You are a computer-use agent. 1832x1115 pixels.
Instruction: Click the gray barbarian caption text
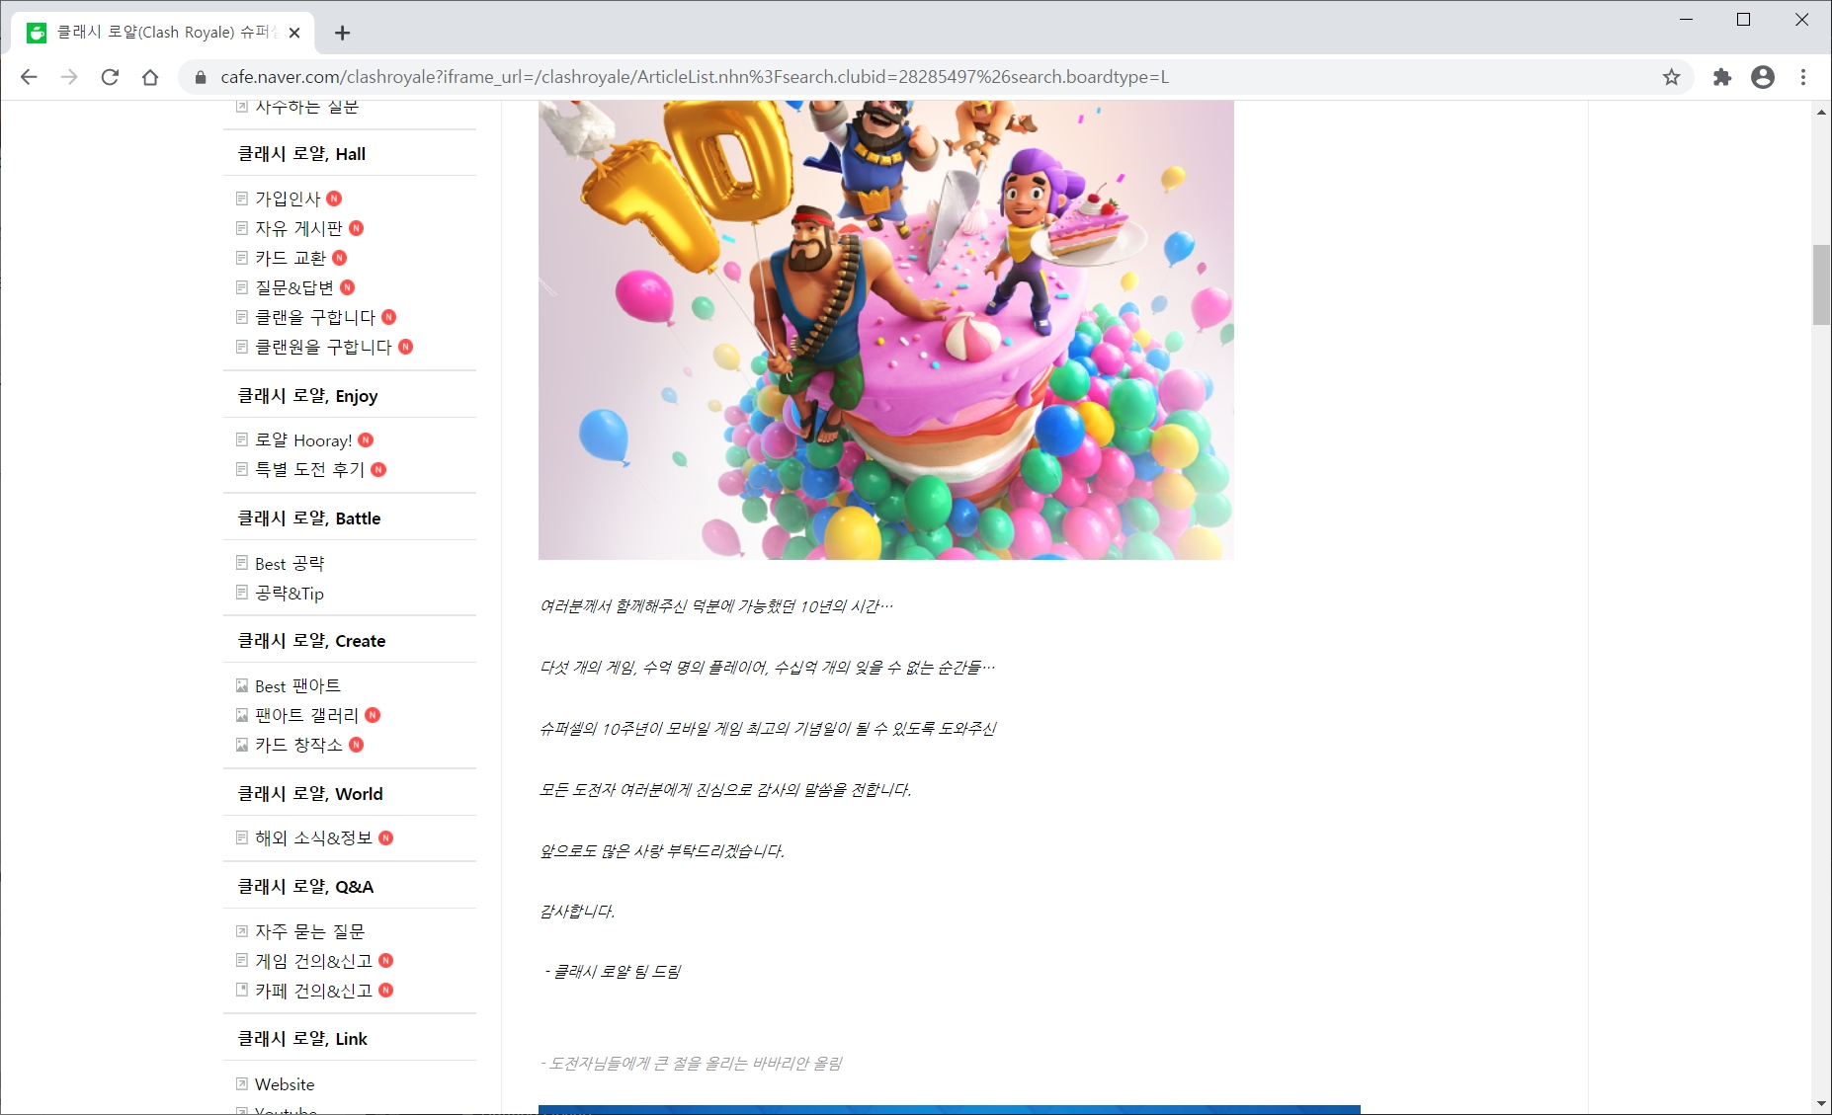tap(691, 1064)
